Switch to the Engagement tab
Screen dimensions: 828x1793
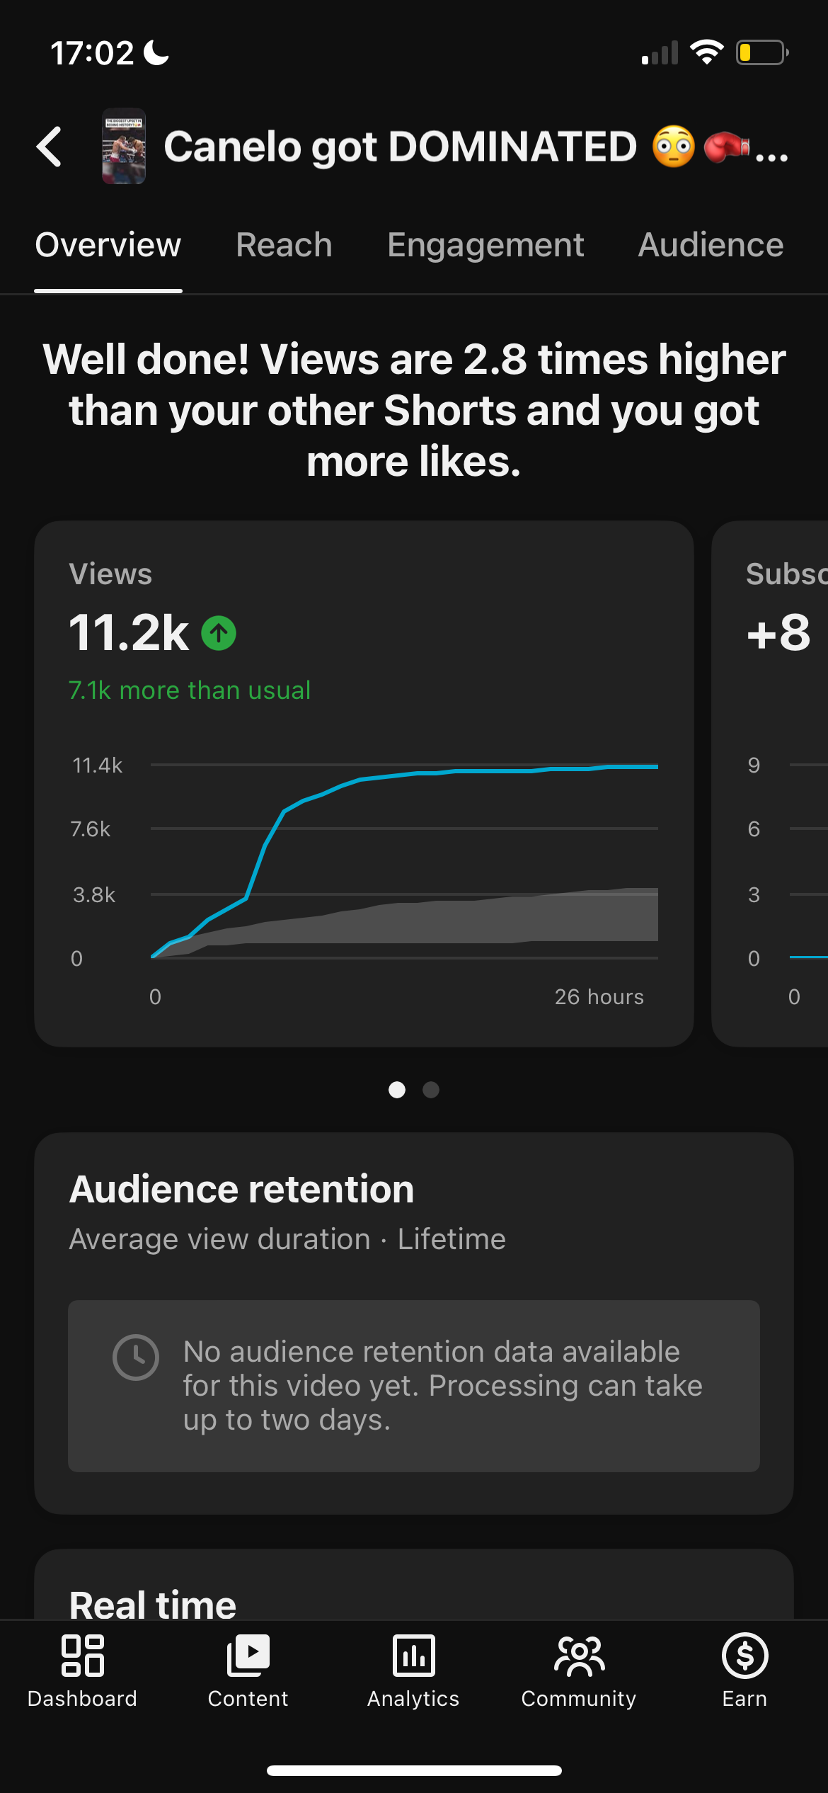[485, 245]
